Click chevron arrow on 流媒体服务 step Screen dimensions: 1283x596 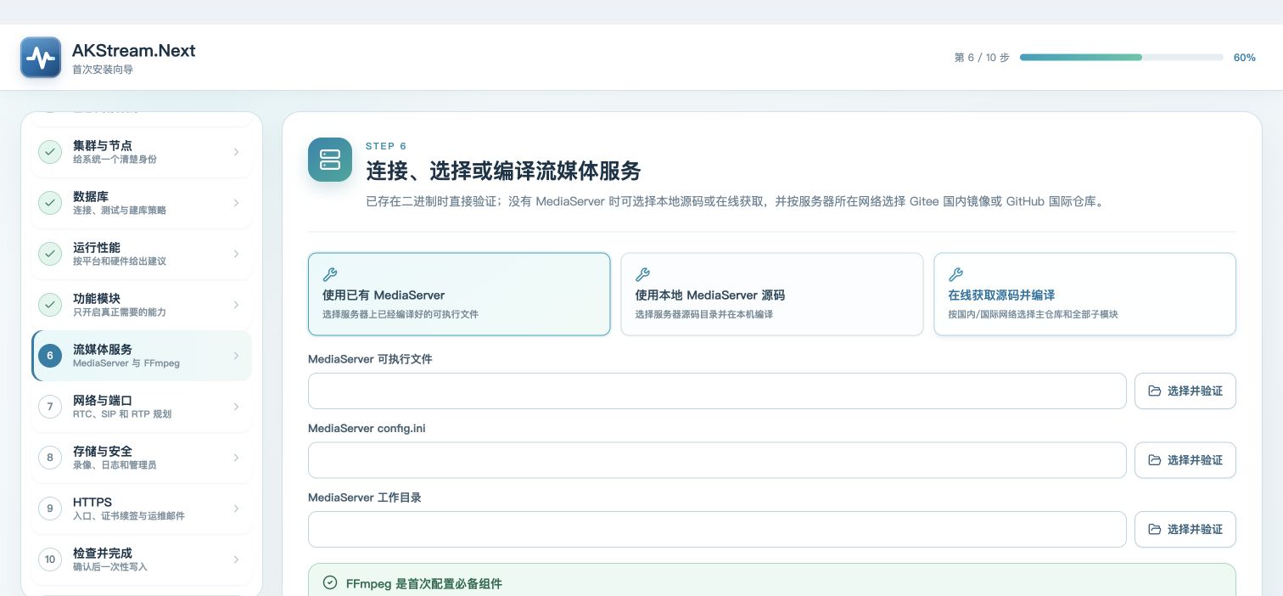coord(236,356)
